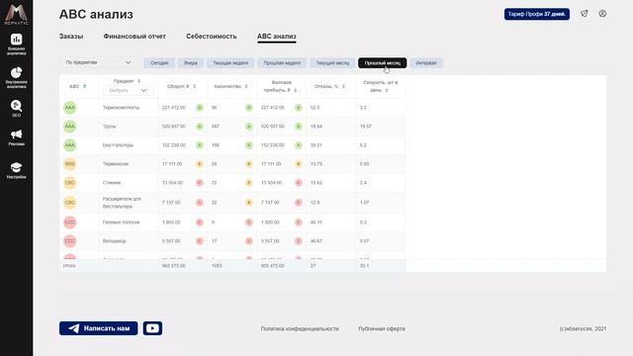Filter period by Текущий месяц
The image size is (633, 356).
[x=332, y=63]
